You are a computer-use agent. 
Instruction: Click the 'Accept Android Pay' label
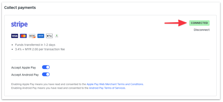coord(25,75)
